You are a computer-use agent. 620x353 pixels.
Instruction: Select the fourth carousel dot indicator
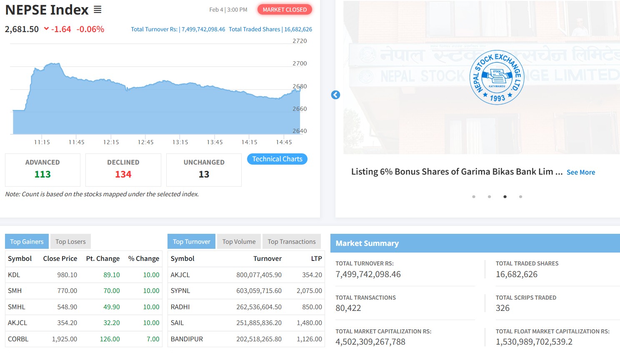520,197
